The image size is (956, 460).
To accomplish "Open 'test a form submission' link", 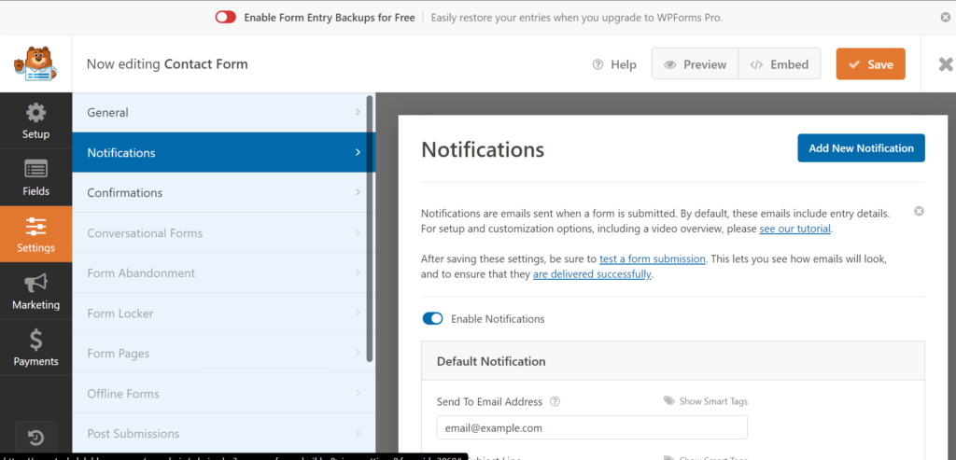I will [x=653, y=258].
